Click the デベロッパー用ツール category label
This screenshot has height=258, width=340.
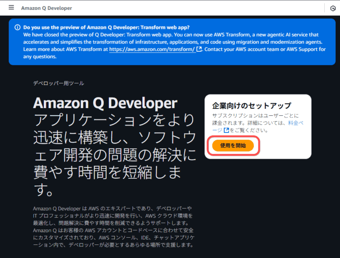[59, 83]
